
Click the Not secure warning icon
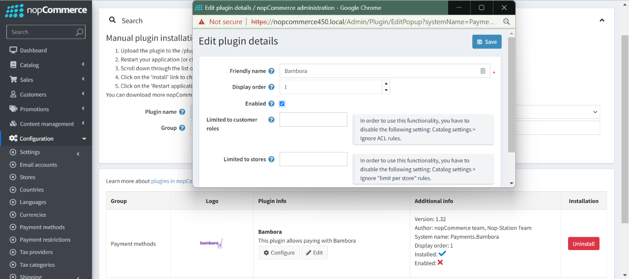click(x=201, y=22)
